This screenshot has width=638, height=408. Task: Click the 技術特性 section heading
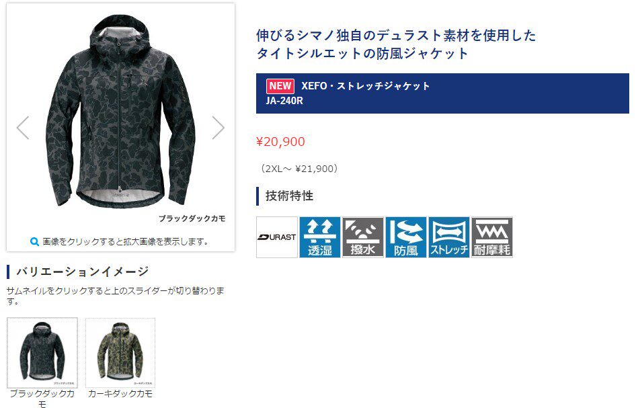(289, 196)
